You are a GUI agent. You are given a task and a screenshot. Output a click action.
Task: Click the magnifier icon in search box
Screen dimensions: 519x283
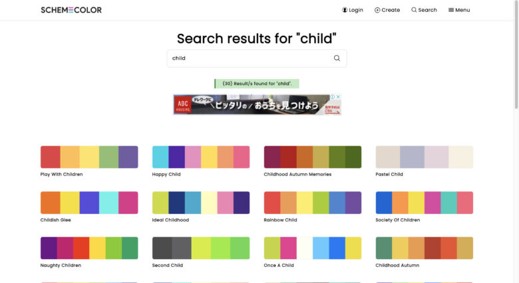[x=337, y=58]
